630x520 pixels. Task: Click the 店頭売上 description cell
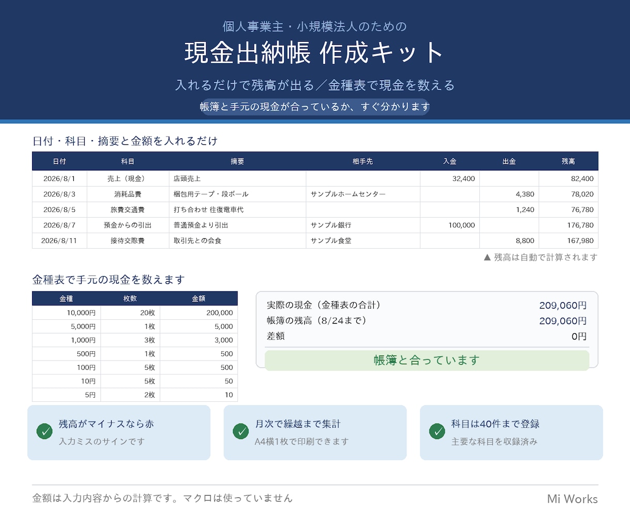point(238,178)
